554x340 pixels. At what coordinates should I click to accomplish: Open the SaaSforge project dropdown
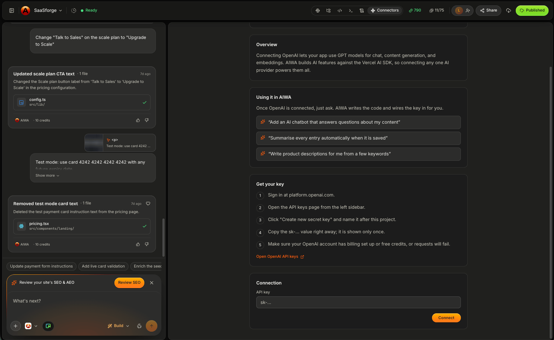click(48, 10)
